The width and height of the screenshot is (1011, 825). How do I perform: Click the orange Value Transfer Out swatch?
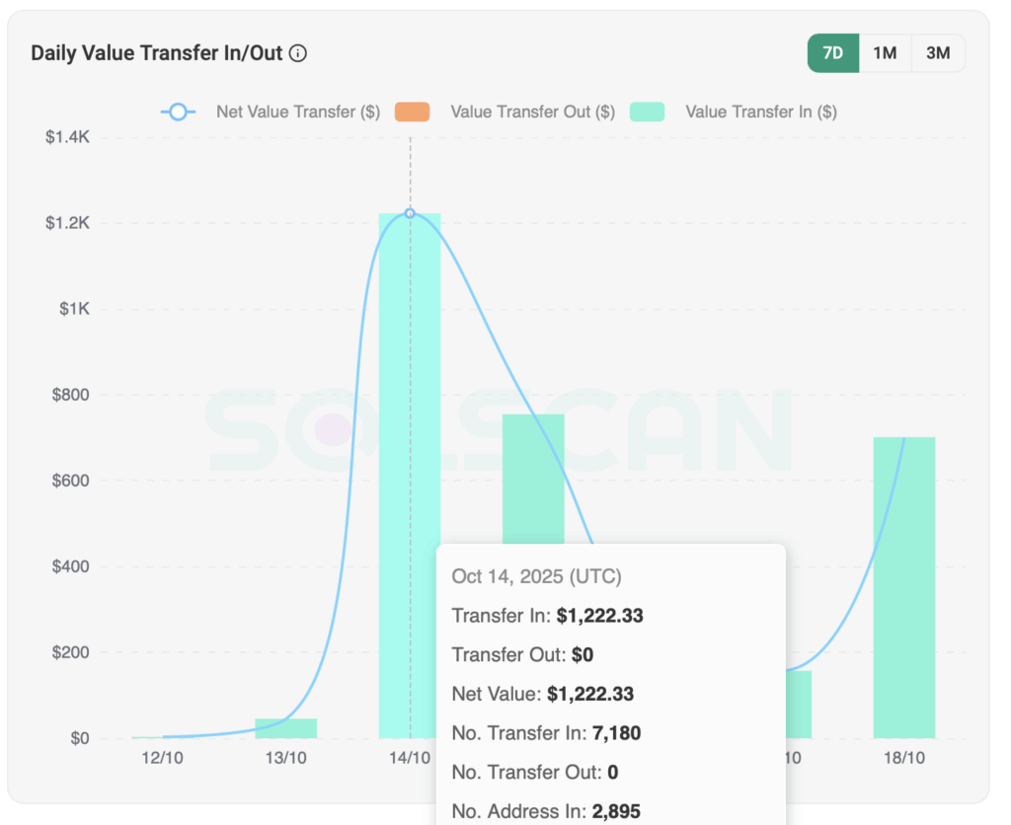(412, 112)
